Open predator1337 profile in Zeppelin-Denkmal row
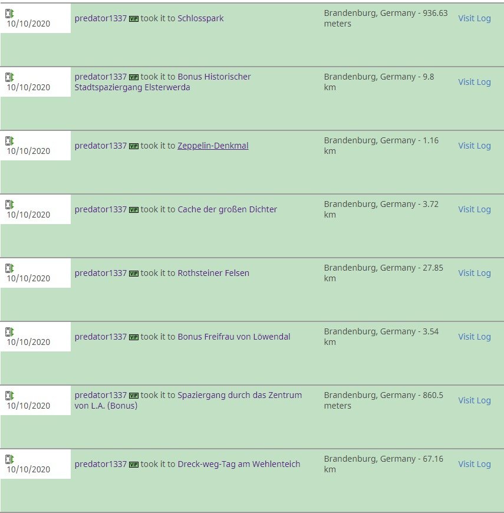 click(x=100, y=146)
